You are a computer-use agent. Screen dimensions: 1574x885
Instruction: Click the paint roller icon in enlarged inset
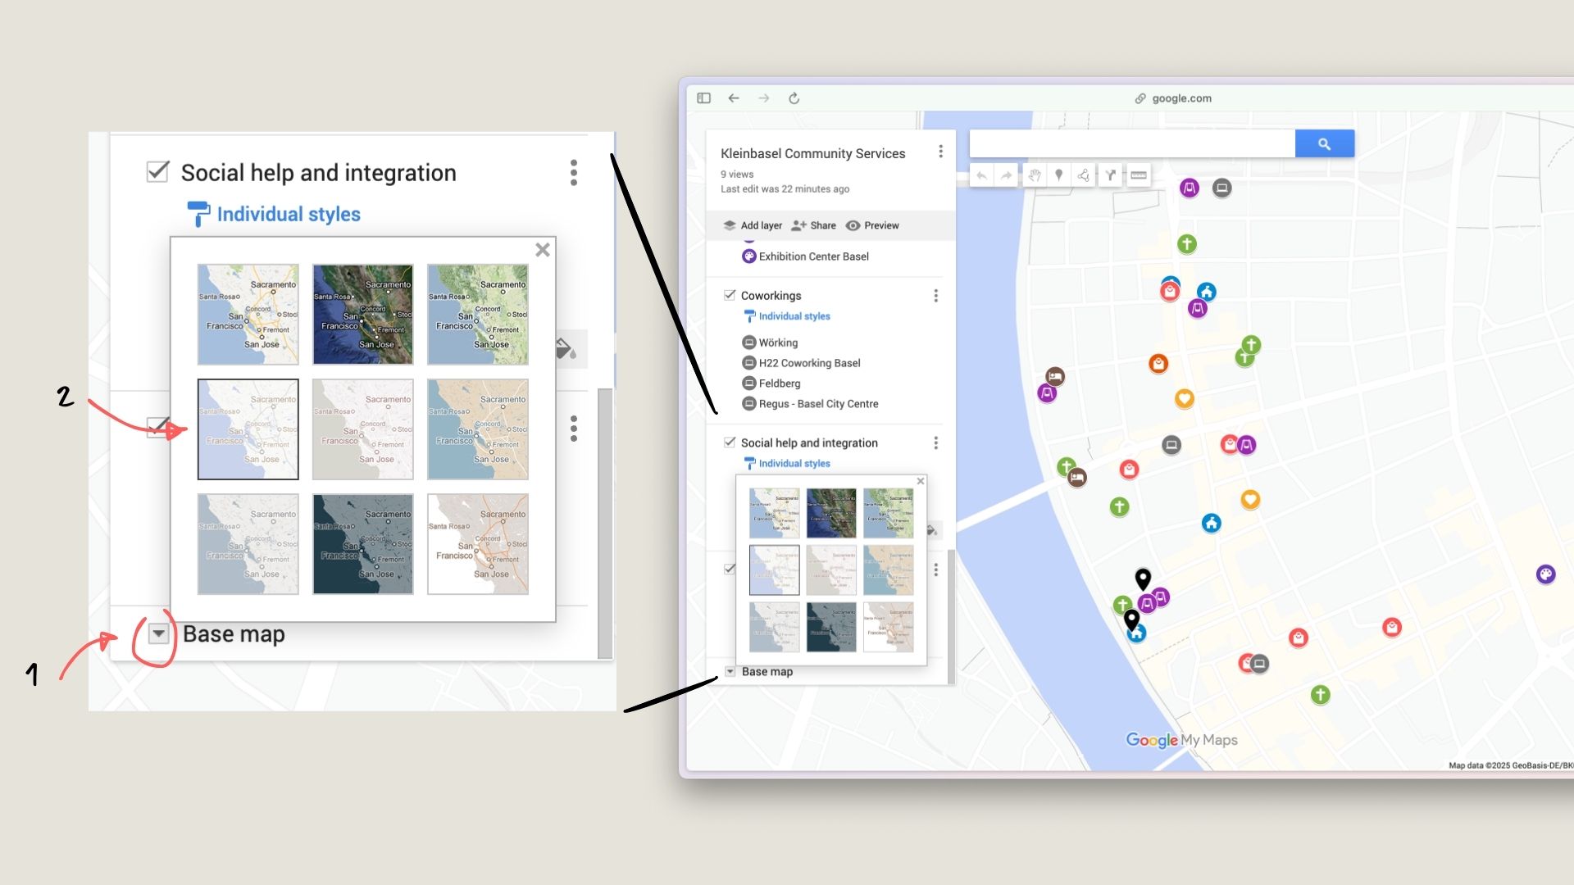[x=198, y=214]
